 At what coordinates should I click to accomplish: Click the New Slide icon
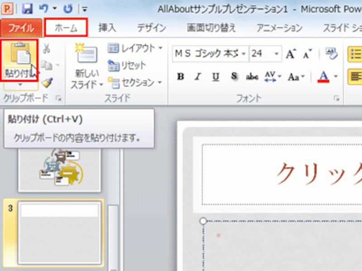click(x=86, y=53)
